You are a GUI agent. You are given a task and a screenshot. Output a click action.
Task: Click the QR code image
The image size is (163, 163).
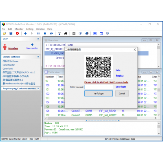click(99, 67)
